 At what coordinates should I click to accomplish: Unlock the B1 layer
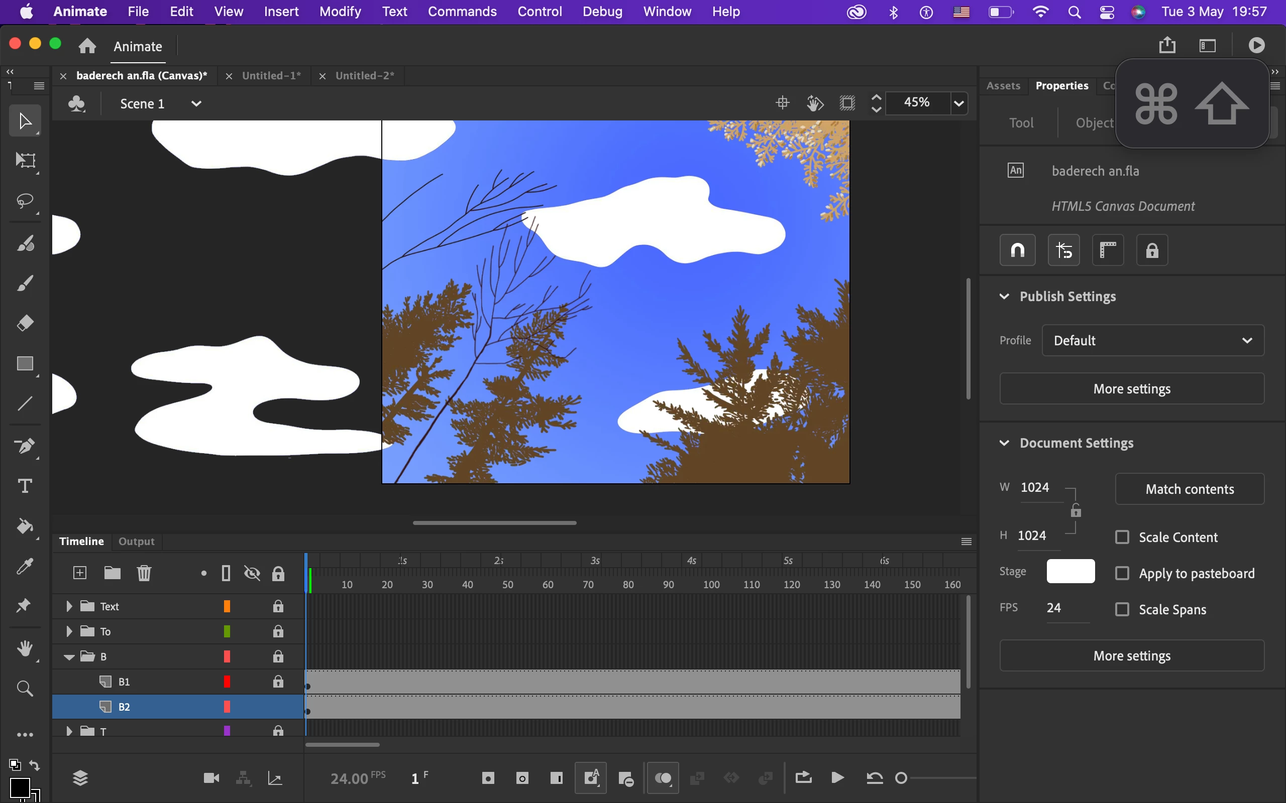click(x=278, y=682)
